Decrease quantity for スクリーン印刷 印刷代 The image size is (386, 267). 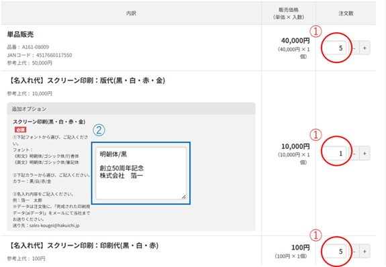354,252
